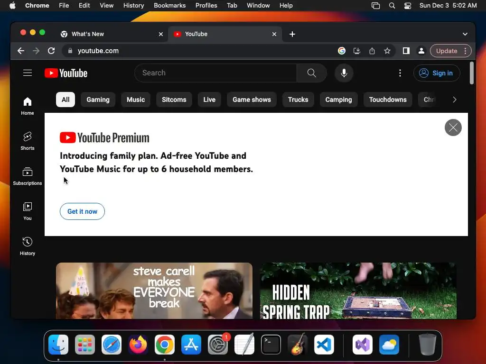Click the youtube.com address bar
This screenshot has height=364, width=486.
point(198,51)
